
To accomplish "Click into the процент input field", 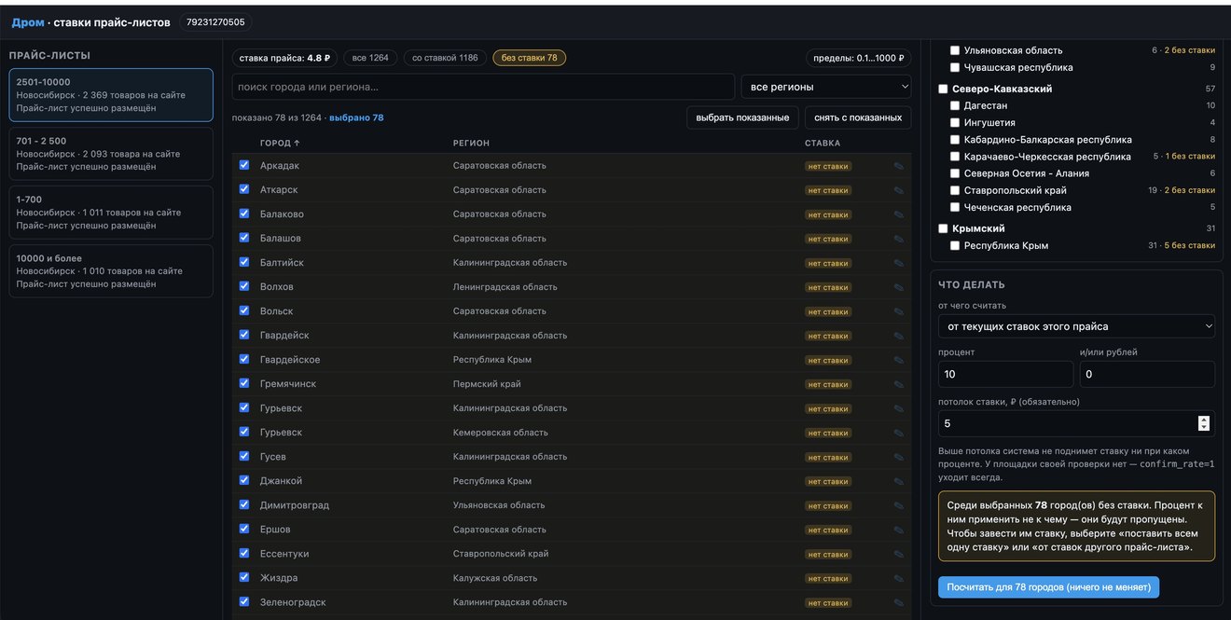I will 1006,374.
